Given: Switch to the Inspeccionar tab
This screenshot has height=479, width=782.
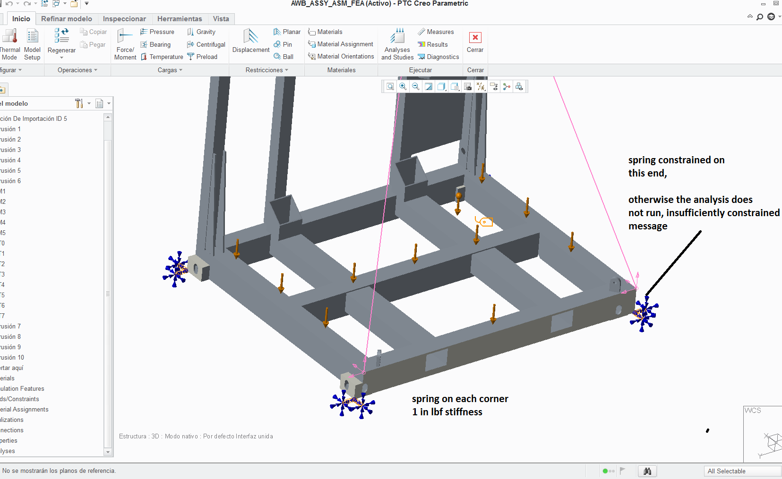Looking at the screenshot, I should [124, 19].
